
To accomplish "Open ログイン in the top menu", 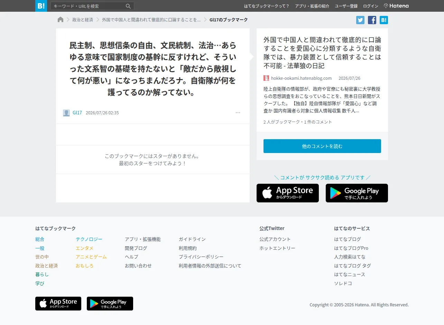I will coord(371,6).
